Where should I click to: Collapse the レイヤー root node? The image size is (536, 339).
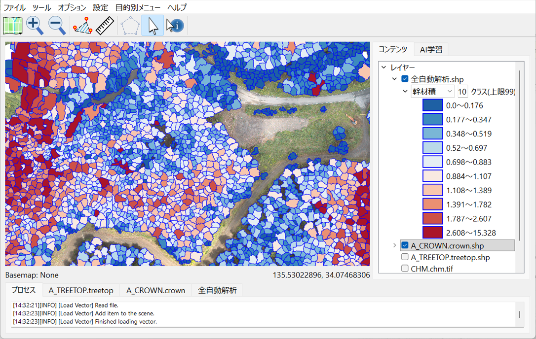click(383, 68)
